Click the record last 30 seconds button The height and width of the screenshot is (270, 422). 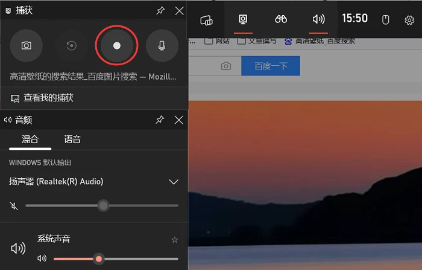(71, 45)
